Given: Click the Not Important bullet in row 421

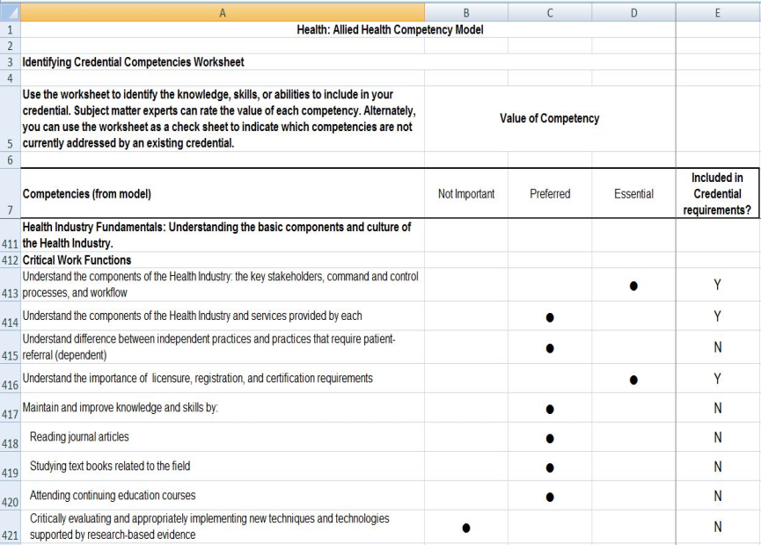Looking at the screenshot, I should [x=465, y=528].
